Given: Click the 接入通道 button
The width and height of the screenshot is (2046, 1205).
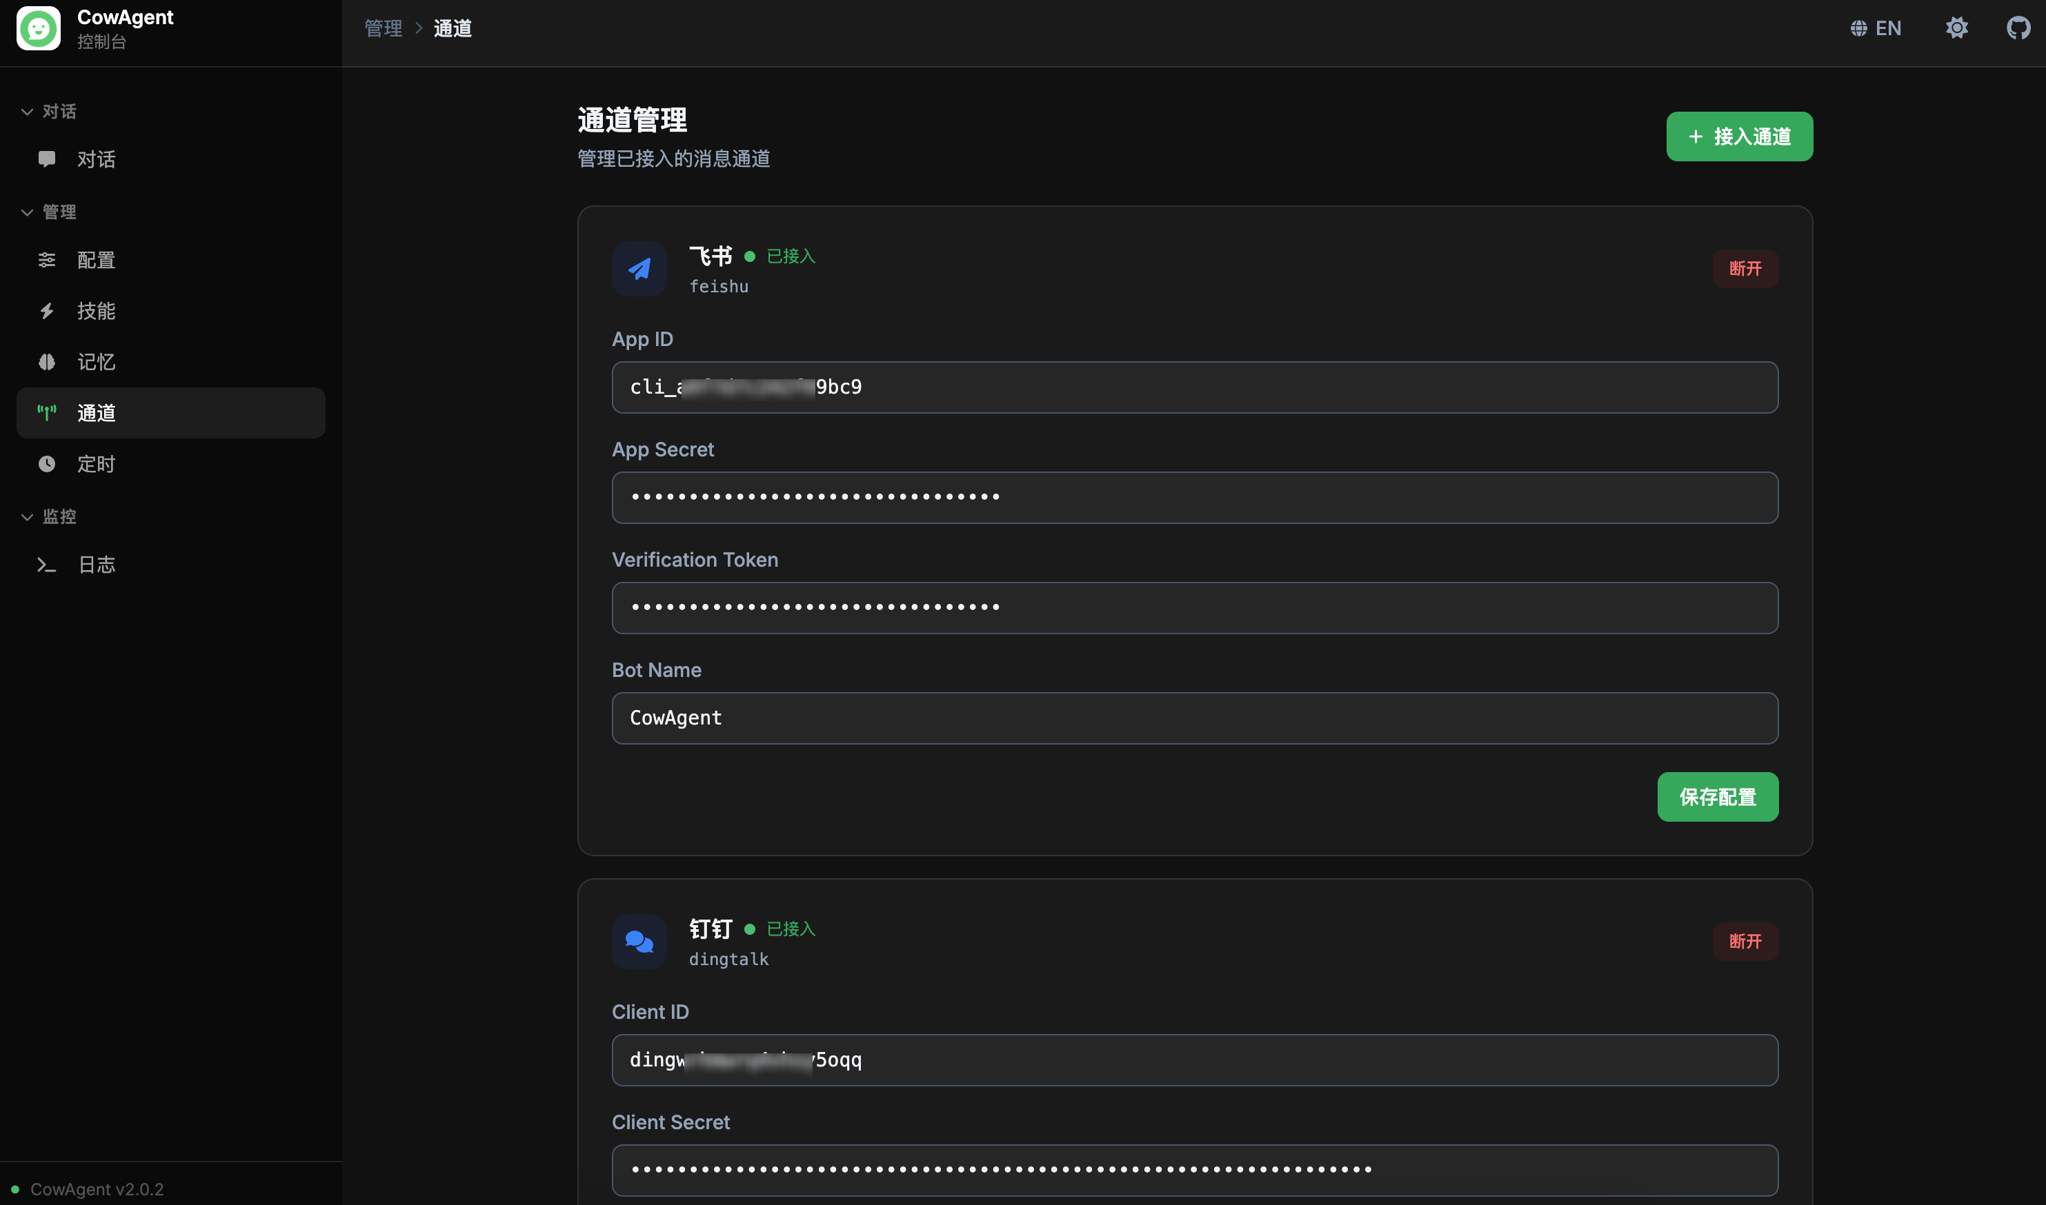Looking at the screenshot, I should [1739, 136].
